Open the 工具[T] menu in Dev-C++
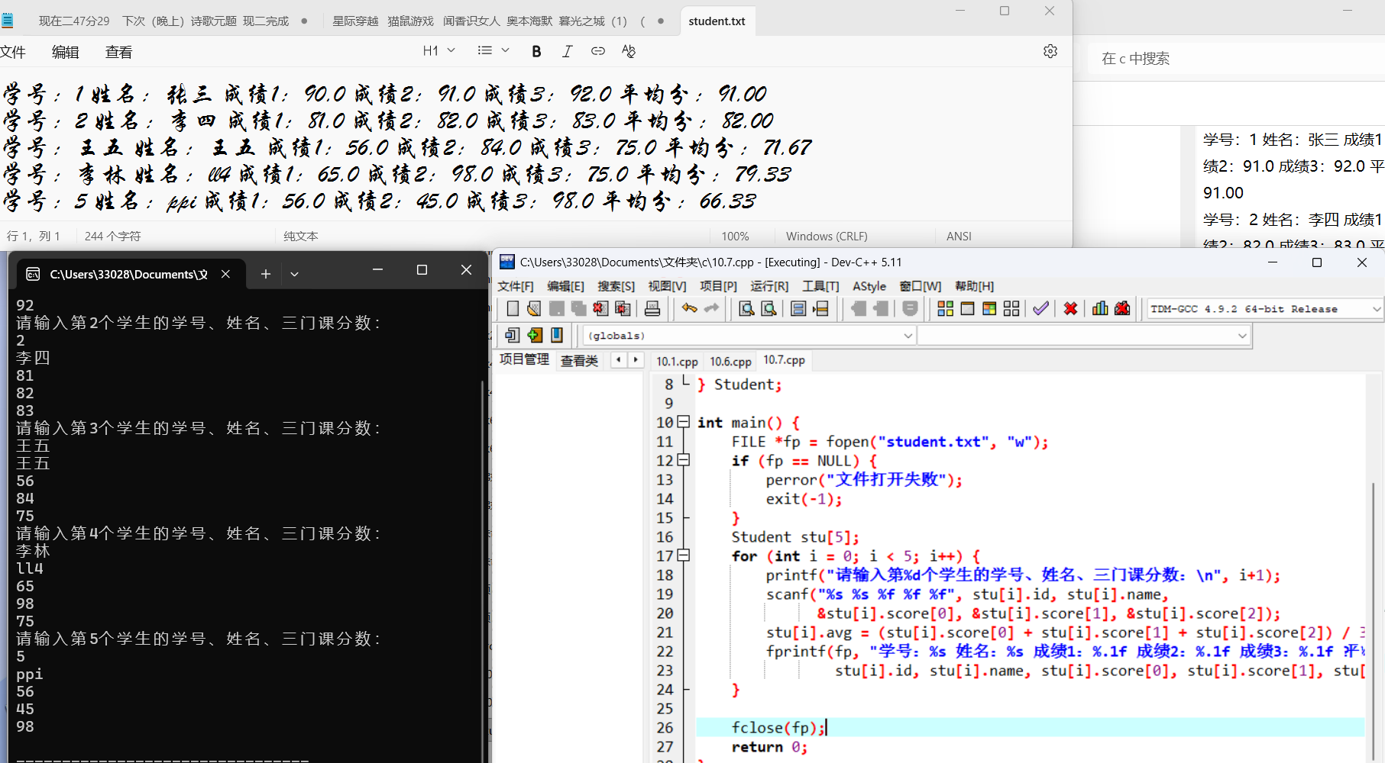The width and height of the screenshot is (1385, 763). pos(820,286)
